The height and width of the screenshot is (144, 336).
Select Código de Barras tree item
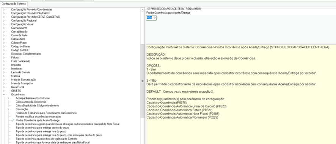(x=20, y=46)
